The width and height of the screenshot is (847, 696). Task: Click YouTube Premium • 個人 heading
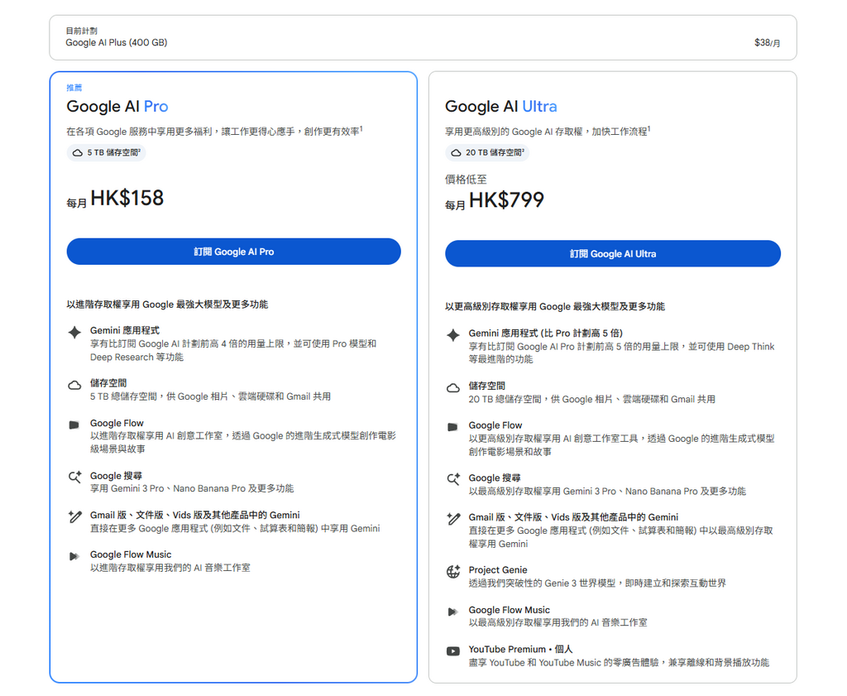(x=520, y=649)
